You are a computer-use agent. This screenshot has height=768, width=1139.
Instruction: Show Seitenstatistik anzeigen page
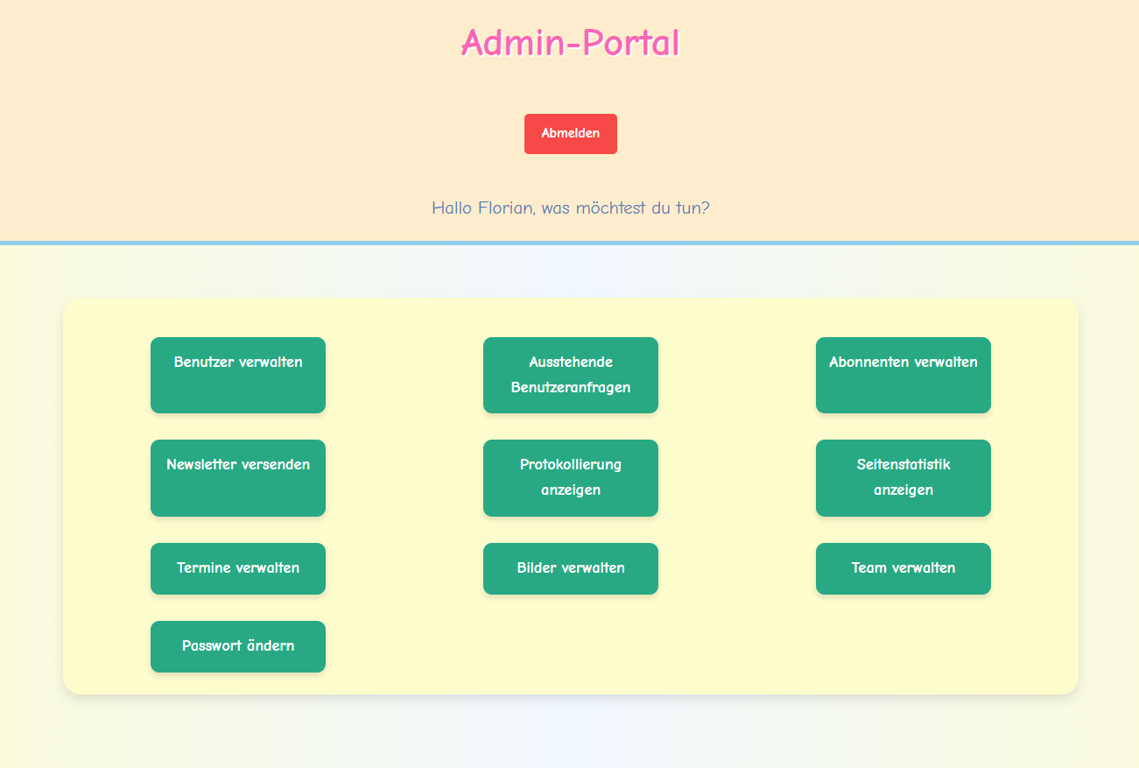(x=903, y=477)
